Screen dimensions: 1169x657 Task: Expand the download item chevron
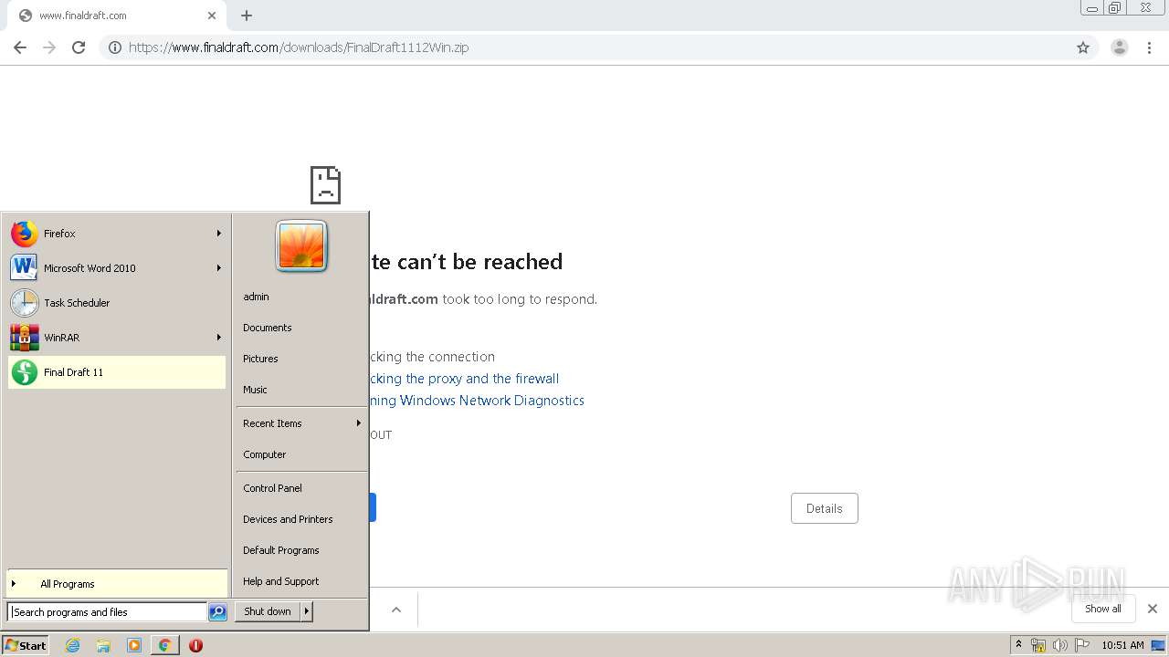click(x=396, y=610)
